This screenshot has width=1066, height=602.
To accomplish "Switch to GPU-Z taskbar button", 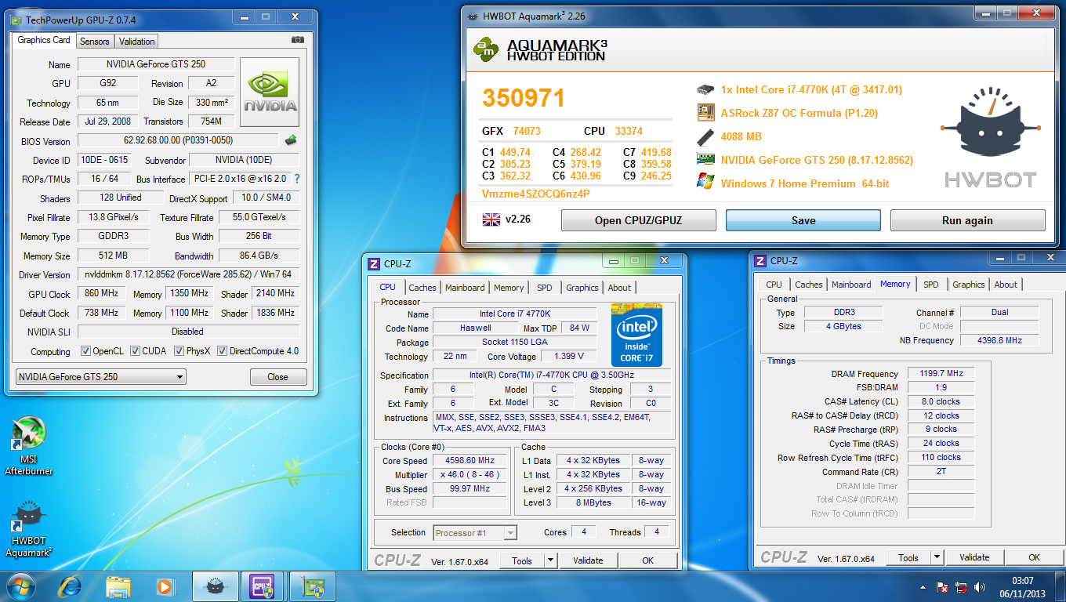I will point(313,586).
